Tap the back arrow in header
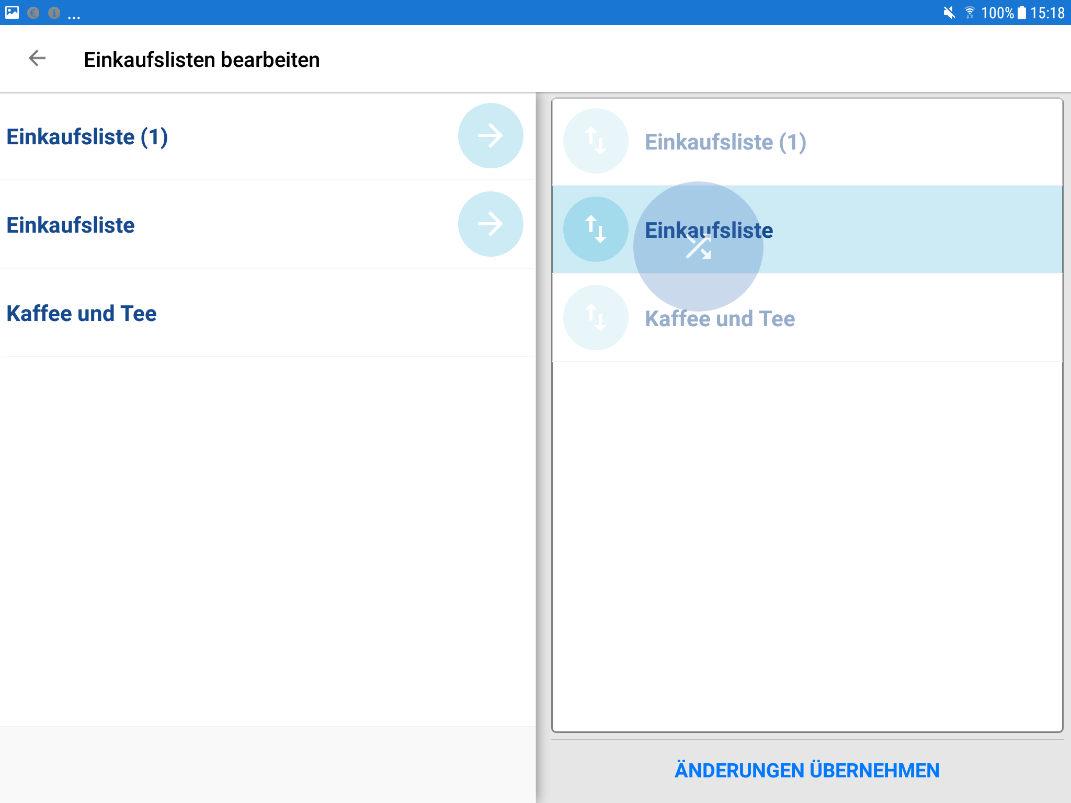Viewport: 1071px width, 803px height. click(x=37, y=59)
